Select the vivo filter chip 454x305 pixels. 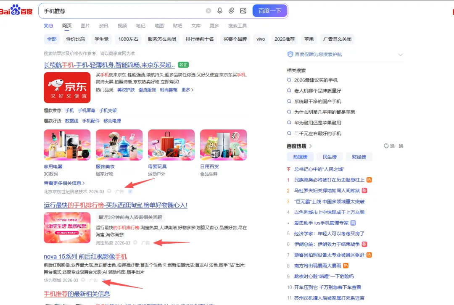(x=261, y=39)
